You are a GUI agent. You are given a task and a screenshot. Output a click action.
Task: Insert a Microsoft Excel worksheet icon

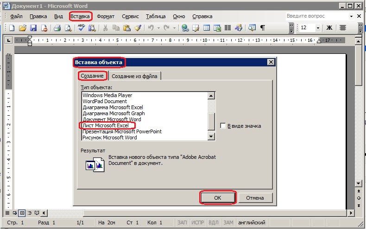(x=217, y=28)
